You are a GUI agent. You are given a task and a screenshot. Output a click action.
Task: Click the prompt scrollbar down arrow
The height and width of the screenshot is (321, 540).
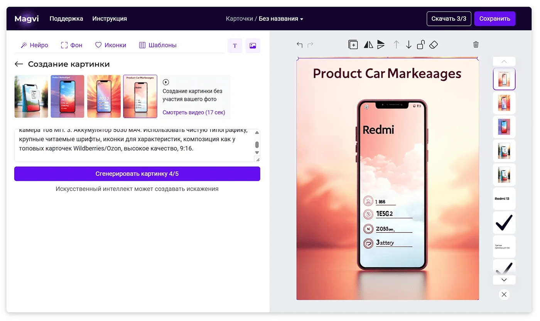click(x=257, y=153)
